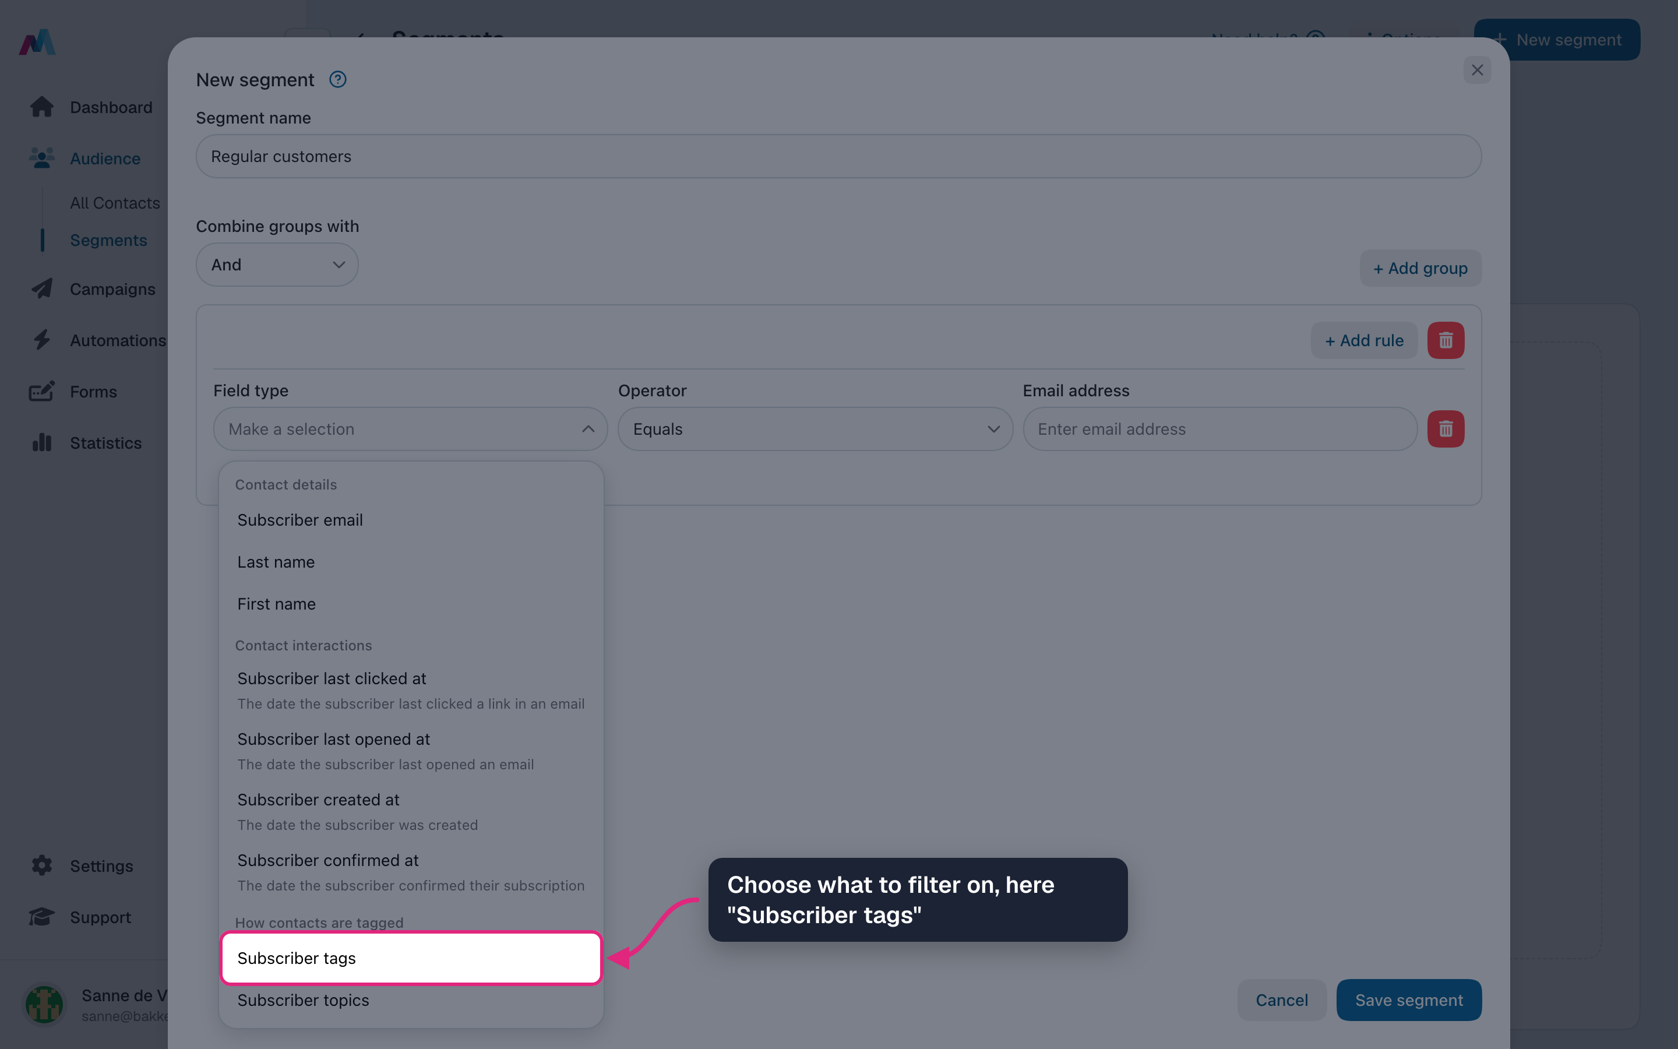The height and width of the screenshot is (1049, 1678).
Task: Collapse the Field type dropdown
Action: click(411, 429)
